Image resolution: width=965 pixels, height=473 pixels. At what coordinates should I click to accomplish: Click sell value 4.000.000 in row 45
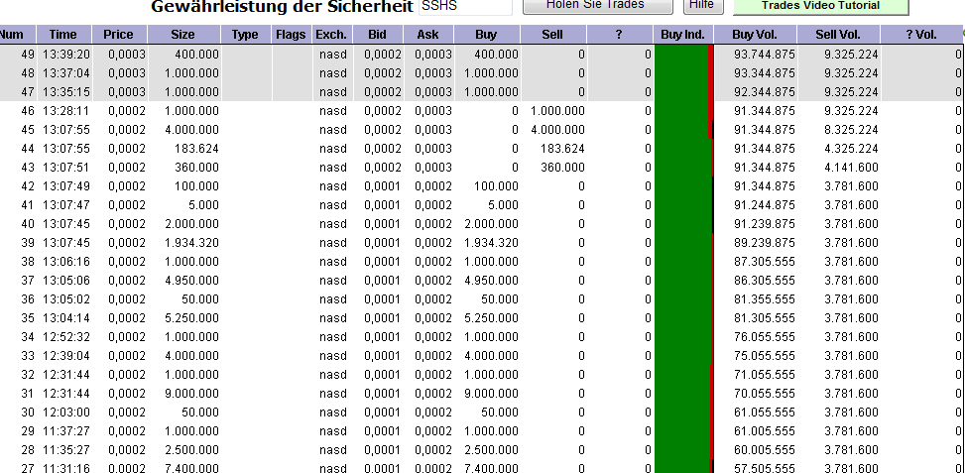click(557, 130)
